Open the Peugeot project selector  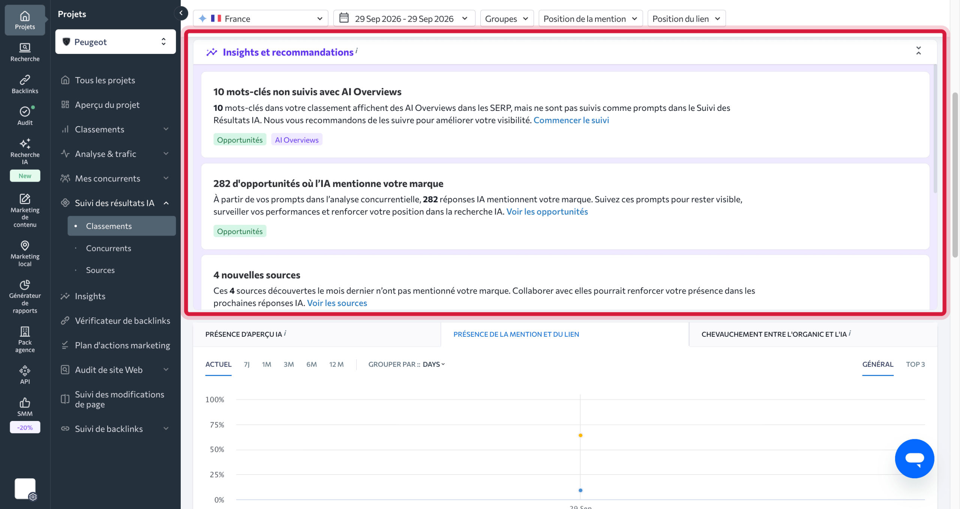click(x=115, y=42)
